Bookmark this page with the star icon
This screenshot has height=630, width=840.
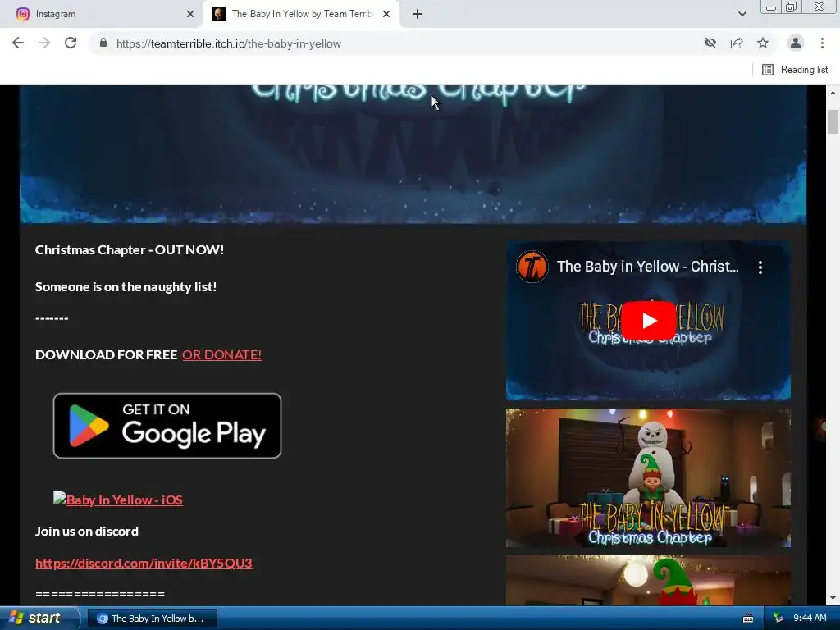tap(763, 43)
